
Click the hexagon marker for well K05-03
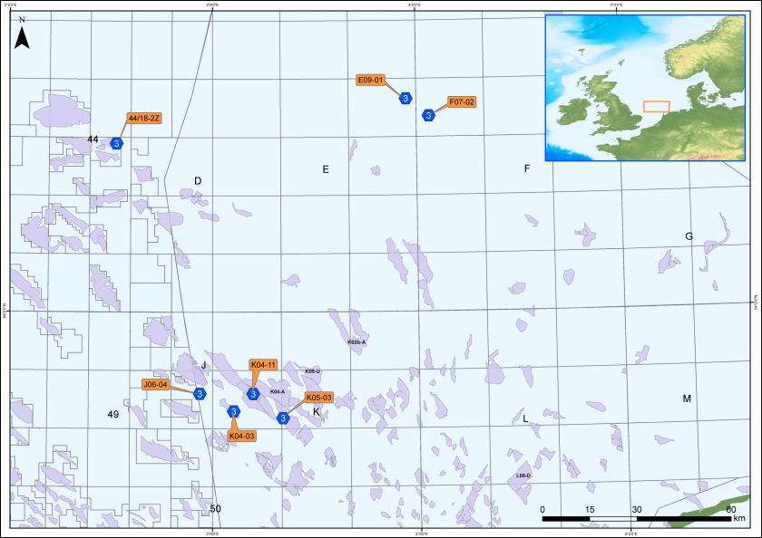coord(283,418)
